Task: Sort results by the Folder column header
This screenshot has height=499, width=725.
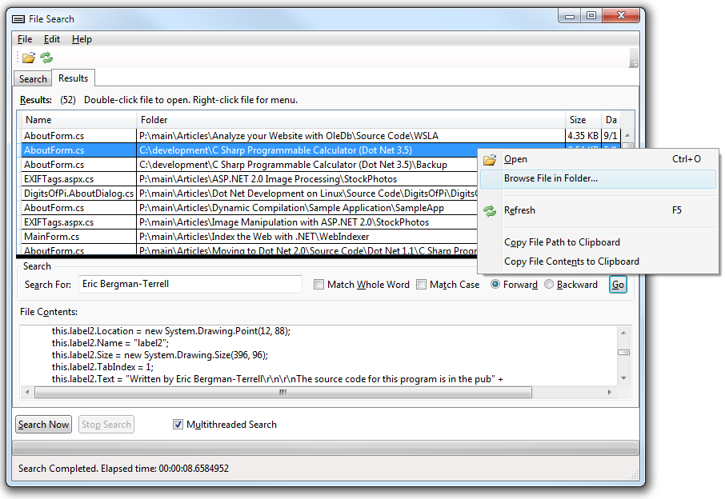Action: click(350, 120)
